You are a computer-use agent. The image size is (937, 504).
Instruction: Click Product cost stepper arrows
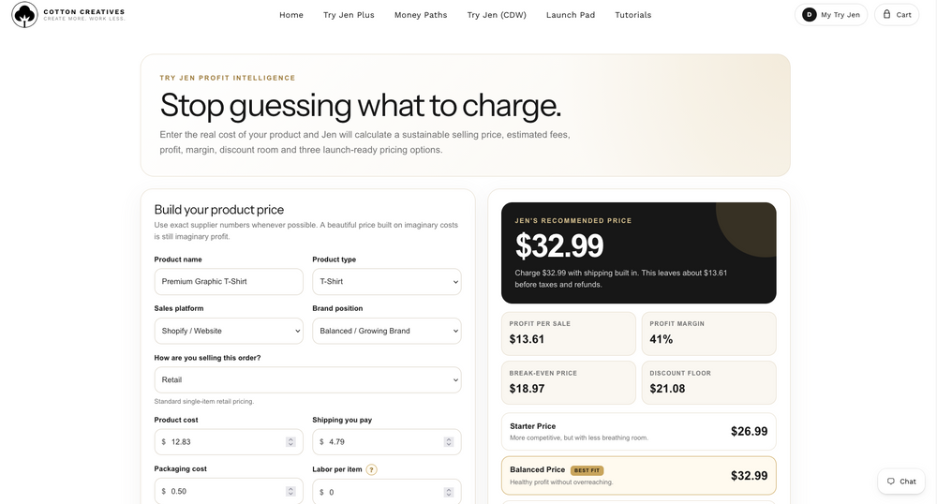click(290, 442)
